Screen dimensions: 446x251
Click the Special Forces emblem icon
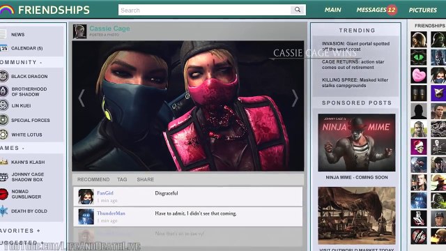(x=4, y=120)
